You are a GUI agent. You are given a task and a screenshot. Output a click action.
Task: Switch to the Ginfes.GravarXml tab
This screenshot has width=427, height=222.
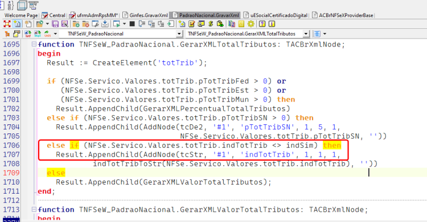point(145,15)
